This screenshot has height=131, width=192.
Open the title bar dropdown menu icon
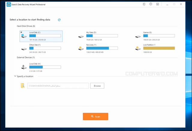click(157, 4)
